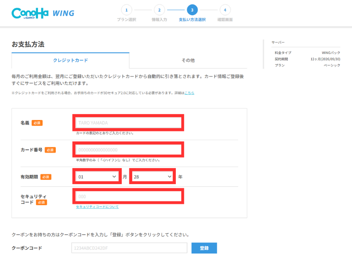
Task: Focus the クーポンコード input box
Action: 129,248
